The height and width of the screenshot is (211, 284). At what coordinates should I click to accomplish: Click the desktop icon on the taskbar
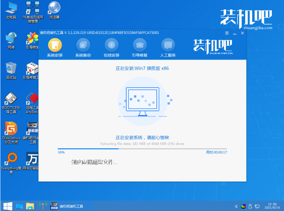pyautogui.click(x=19, y=206)
